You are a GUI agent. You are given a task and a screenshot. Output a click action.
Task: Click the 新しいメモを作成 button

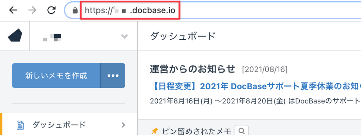(x=56, y=76)
